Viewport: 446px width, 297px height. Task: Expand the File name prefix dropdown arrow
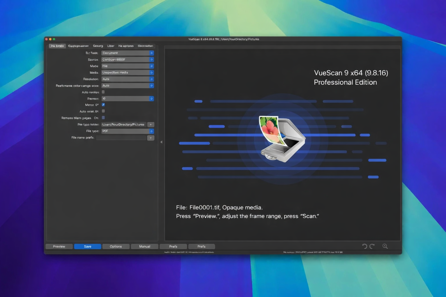(x=151, y=138)
